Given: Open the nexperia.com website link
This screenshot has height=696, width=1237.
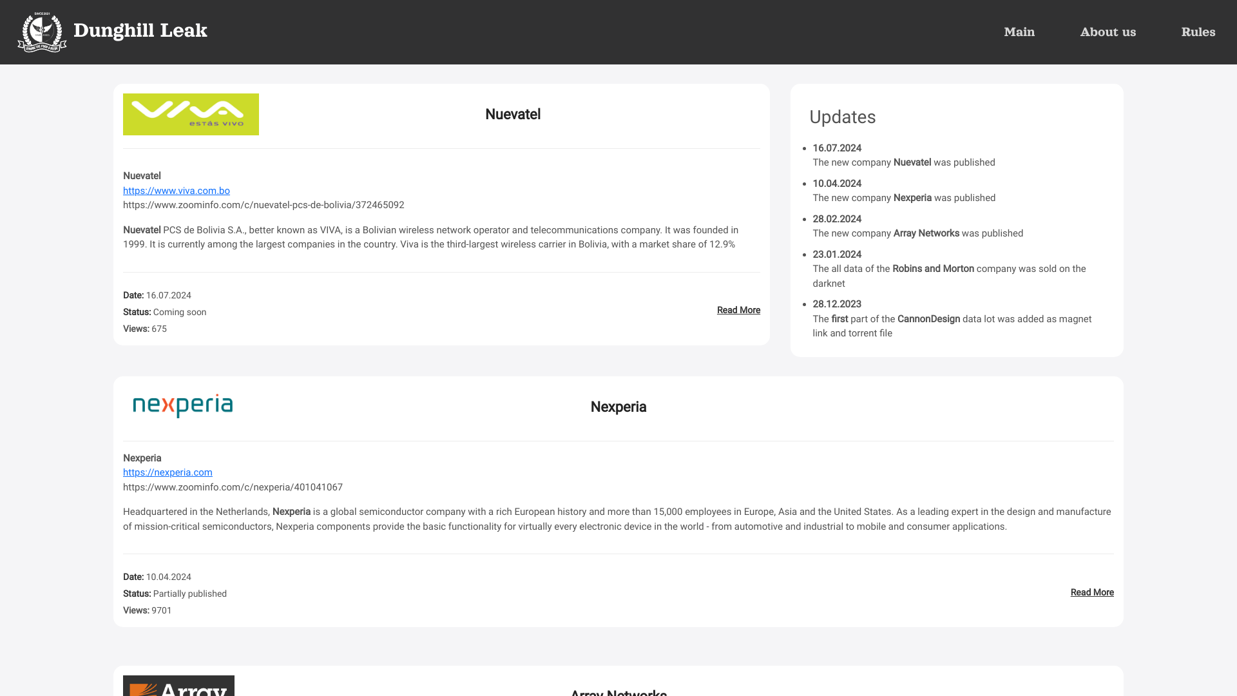Looking at the screenshot, I should coord(168,472).
